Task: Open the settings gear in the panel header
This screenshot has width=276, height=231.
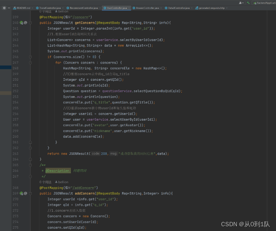Action: point(4,8)
